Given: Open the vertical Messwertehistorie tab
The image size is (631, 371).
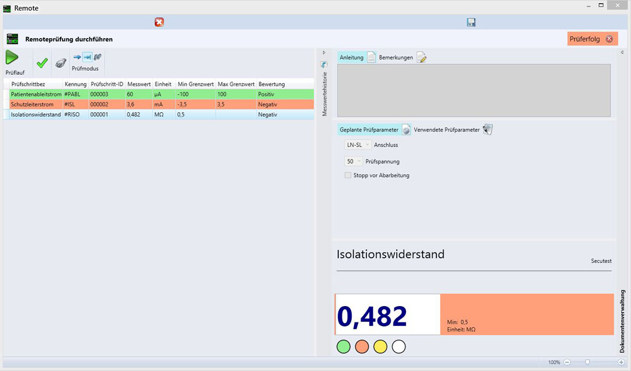Looking at the screenshot, I should [x=324, y=94].
